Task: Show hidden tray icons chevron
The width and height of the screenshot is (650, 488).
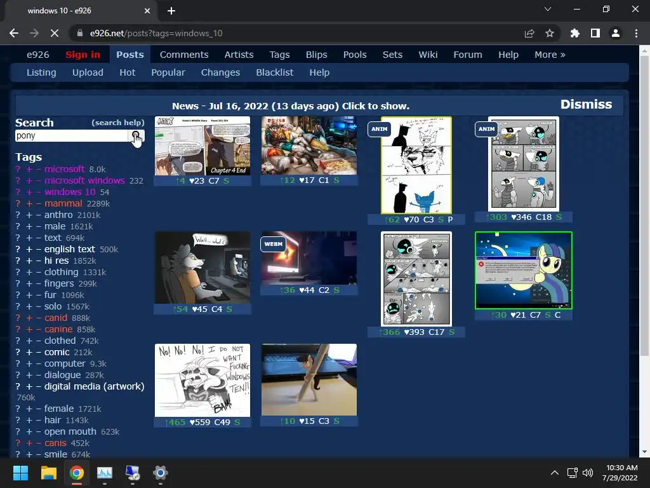Action: [x=554, y=473]
